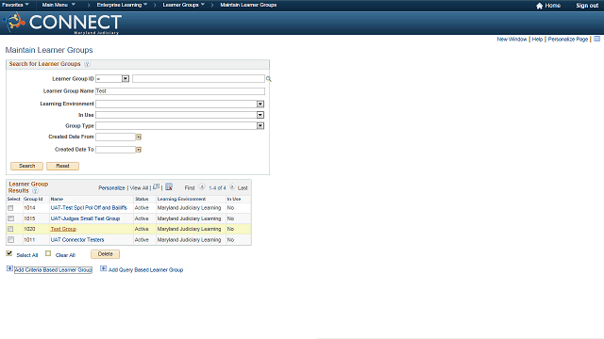Click the Learner Group Name field
604x339 pixels.
pos(180,91)
